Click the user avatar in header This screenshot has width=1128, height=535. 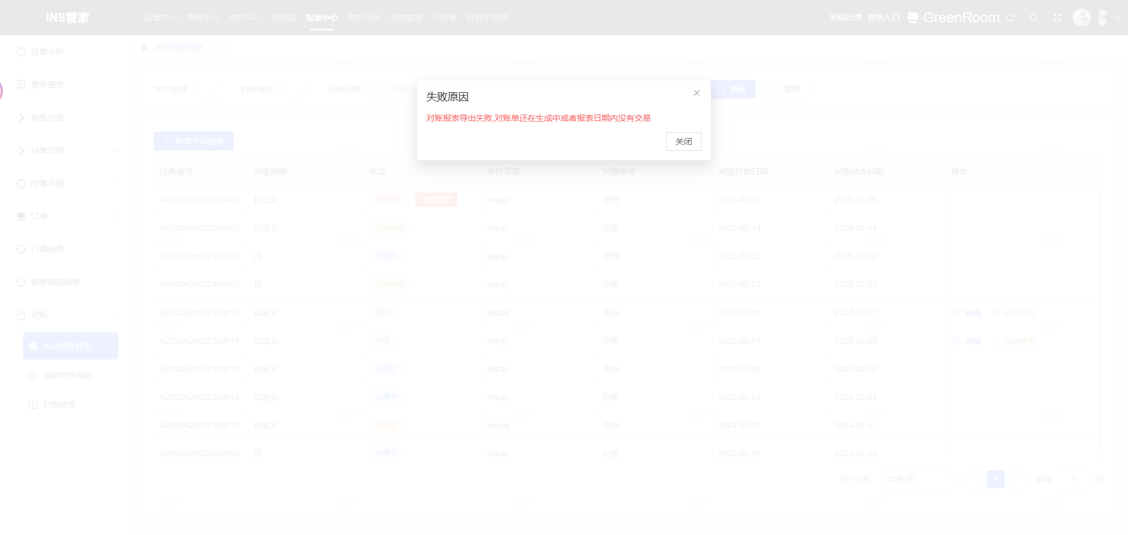1082,18
